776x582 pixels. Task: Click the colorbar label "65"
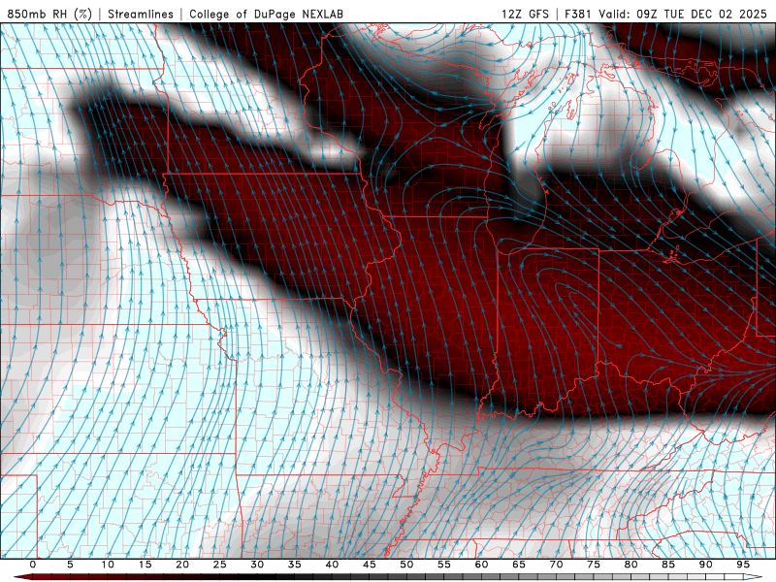tap(519, 565)
